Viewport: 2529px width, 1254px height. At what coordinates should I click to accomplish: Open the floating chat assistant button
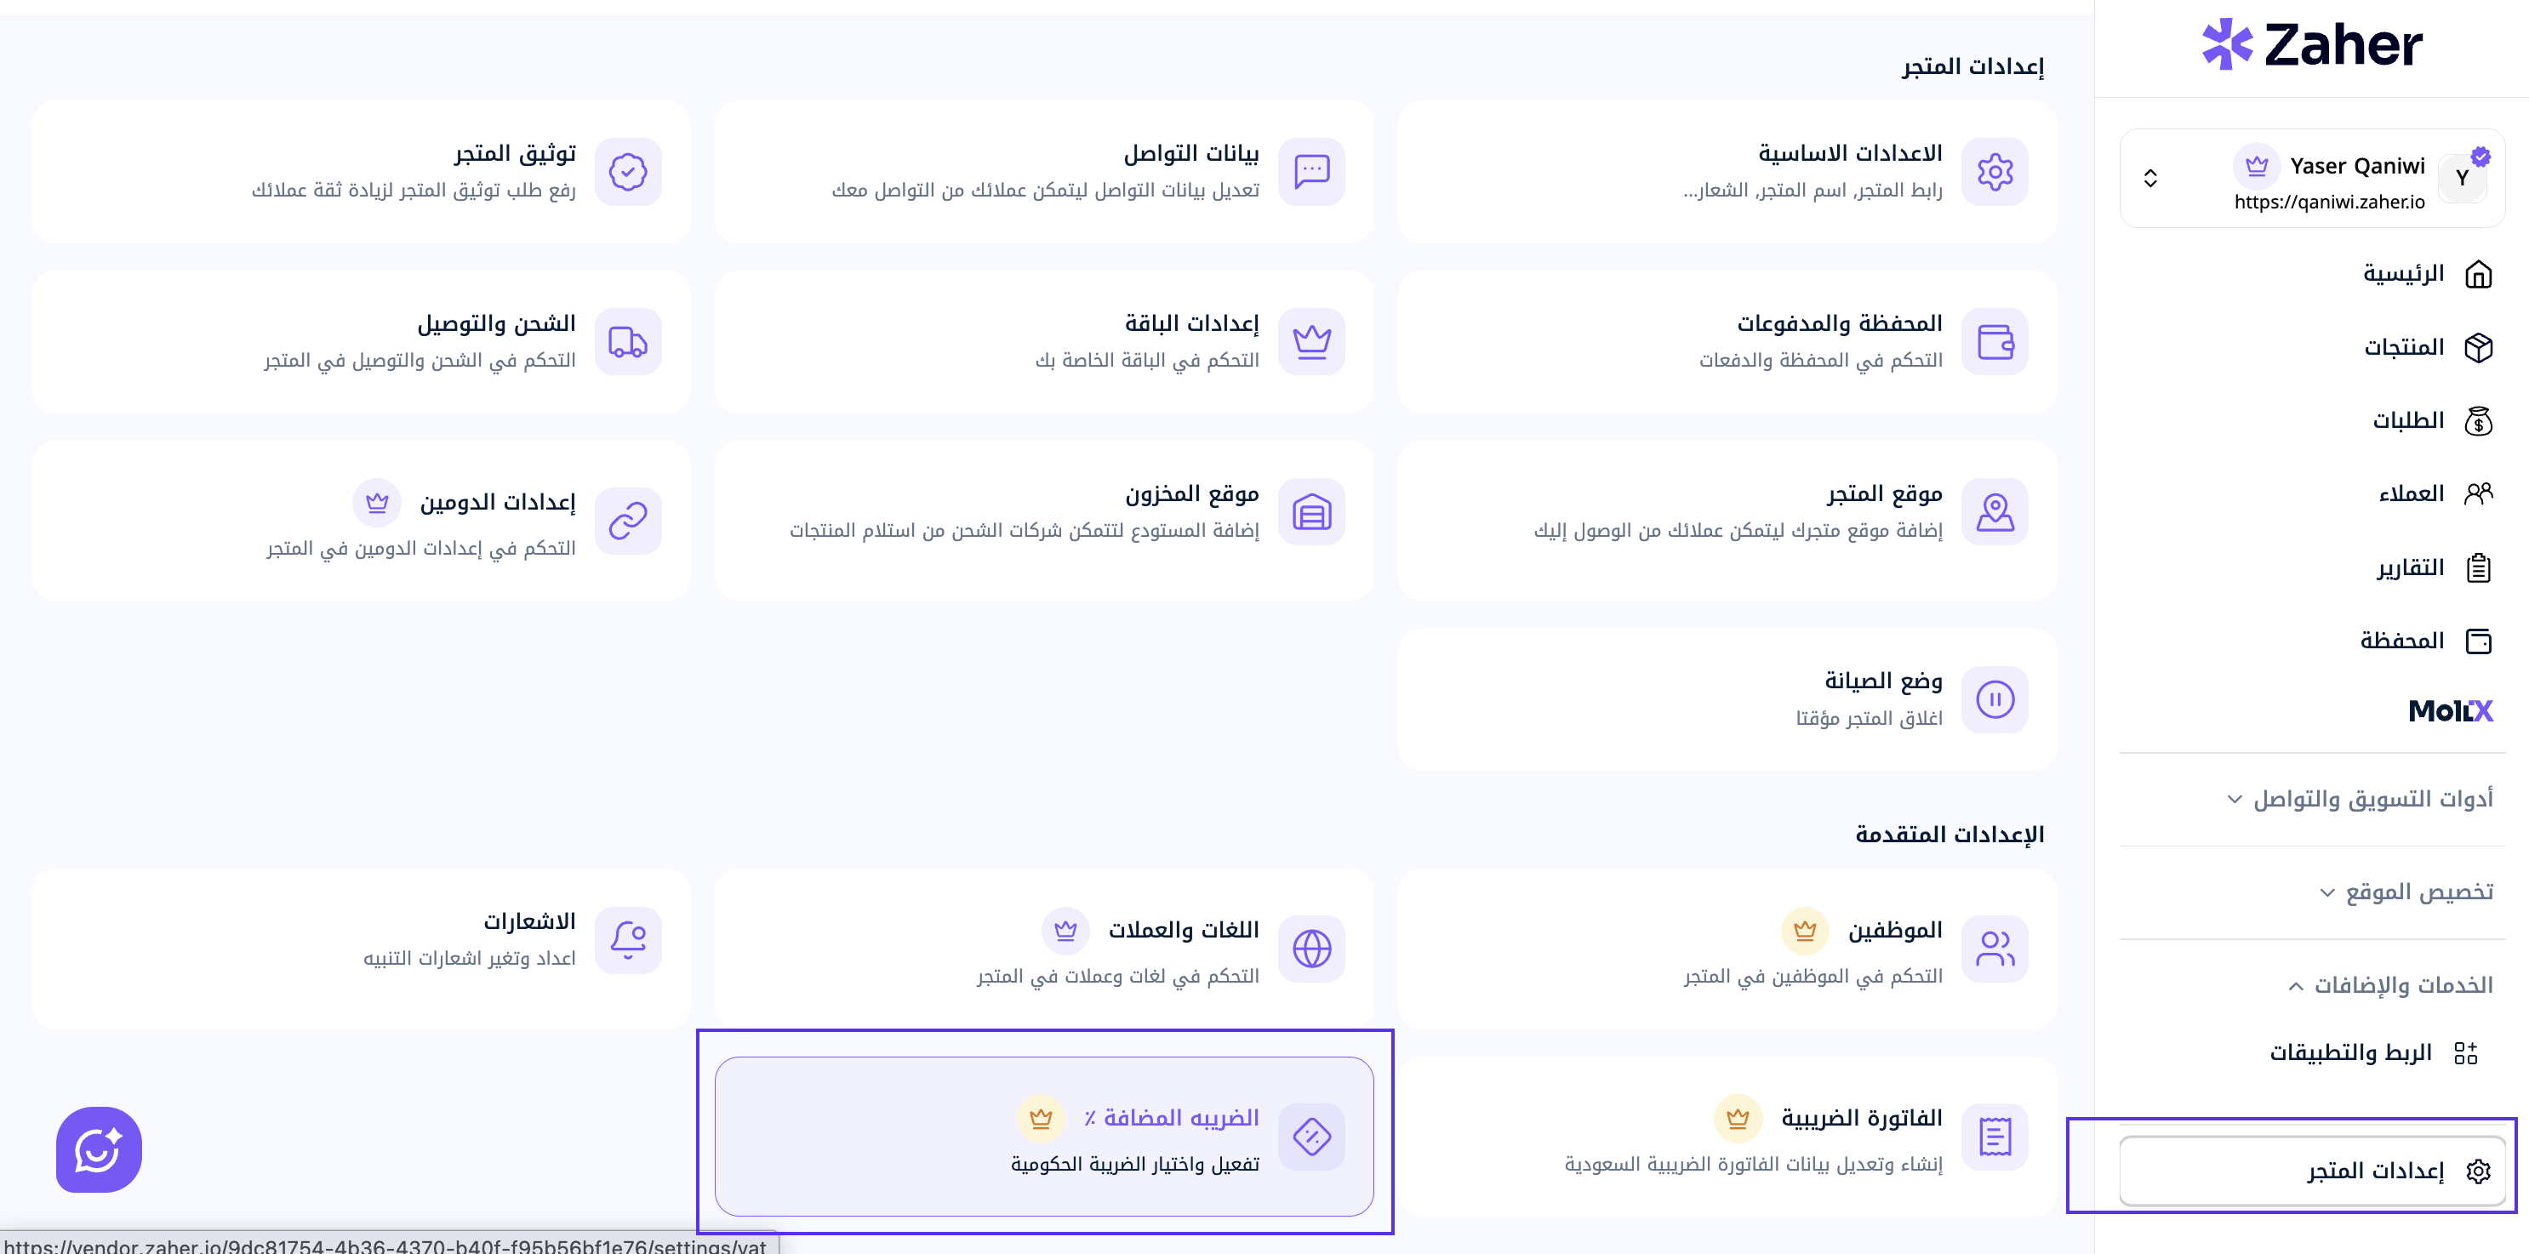(x=100, y=1149)
